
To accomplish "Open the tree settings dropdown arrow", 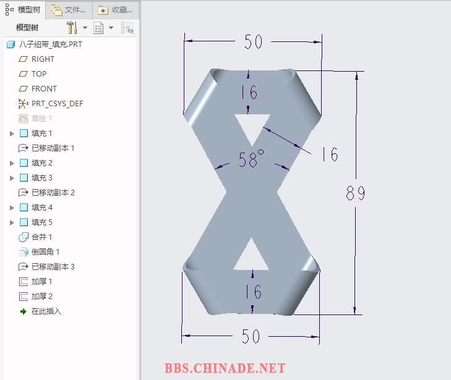I will click(85, 28).
